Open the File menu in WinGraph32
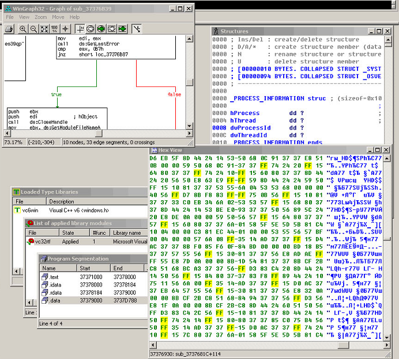399x359 pixels. click(x=10, y=17)
